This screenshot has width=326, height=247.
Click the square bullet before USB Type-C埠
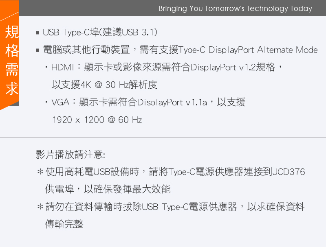click(x=37, y=33)
